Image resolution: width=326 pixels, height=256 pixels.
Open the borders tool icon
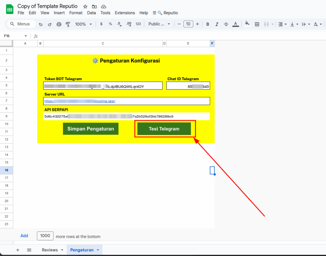click(257, 24)
